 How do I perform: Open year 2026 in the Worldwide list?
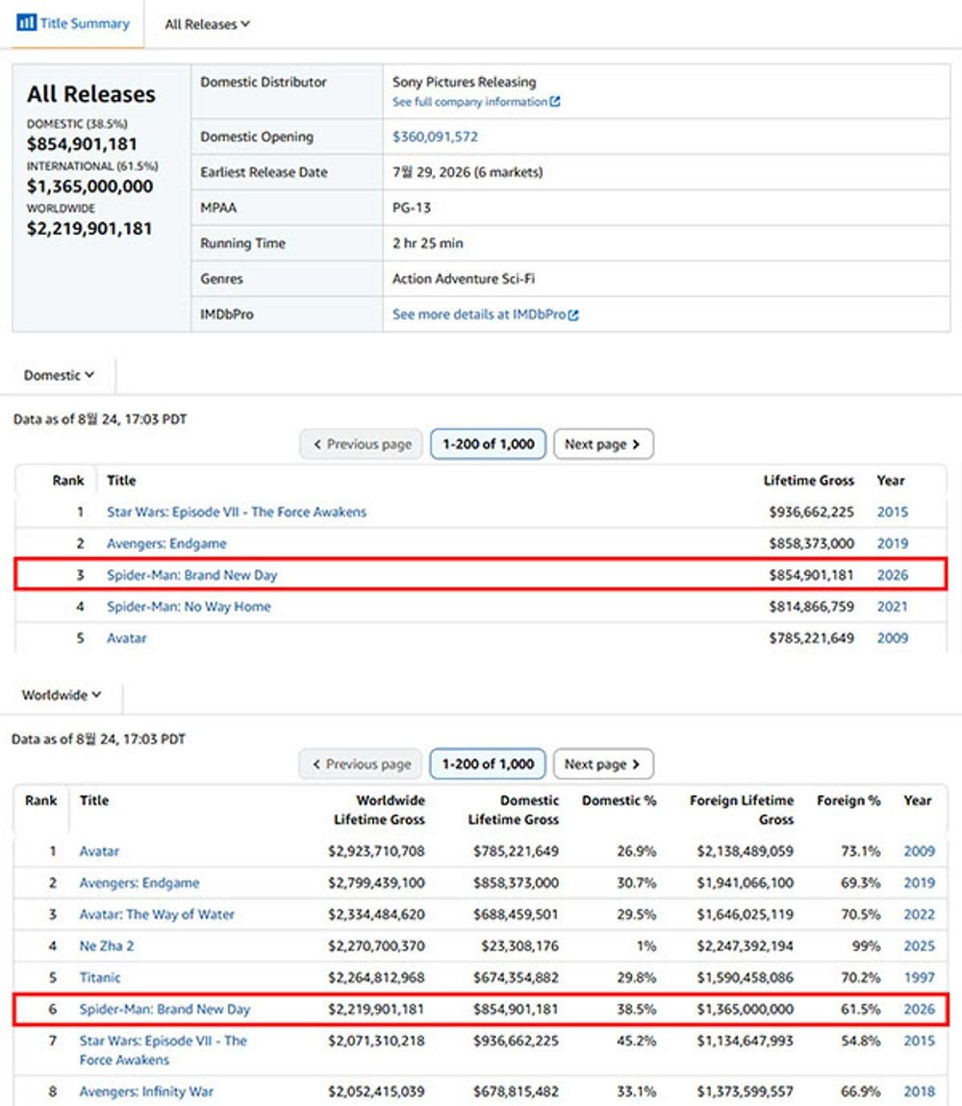(919, 1010)
